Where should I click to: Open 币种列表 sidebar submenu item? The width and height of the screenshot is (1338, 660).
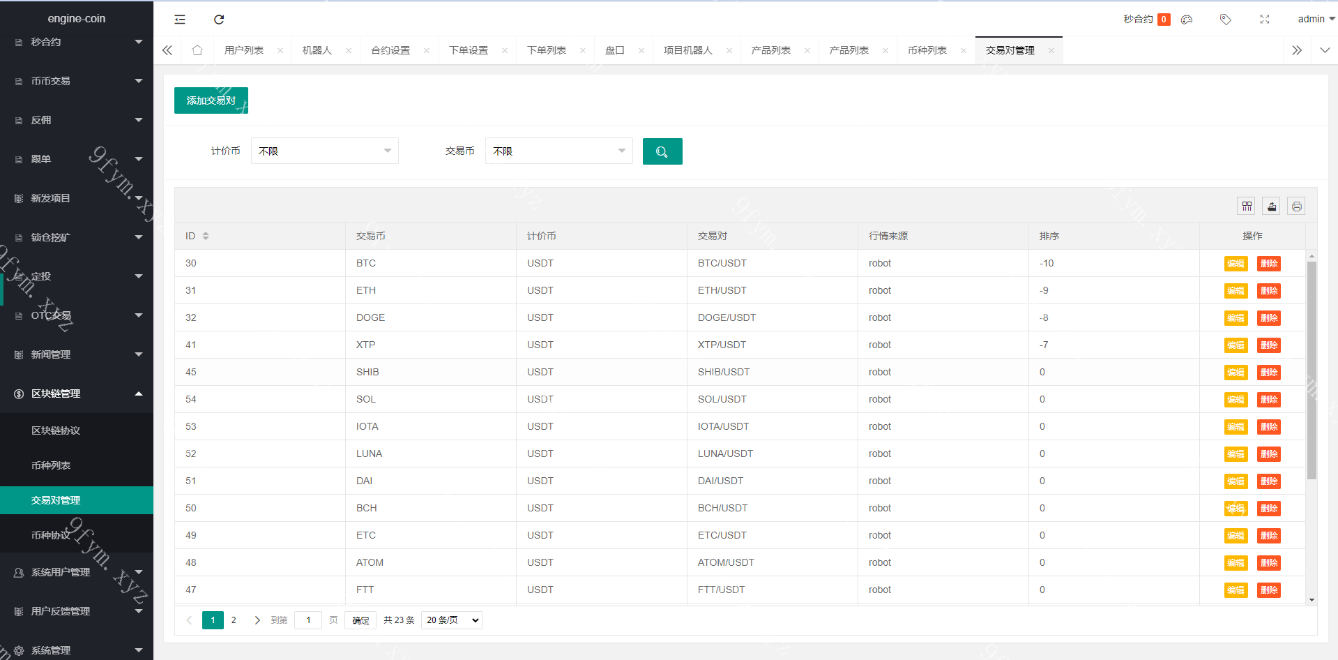point(77,465)
